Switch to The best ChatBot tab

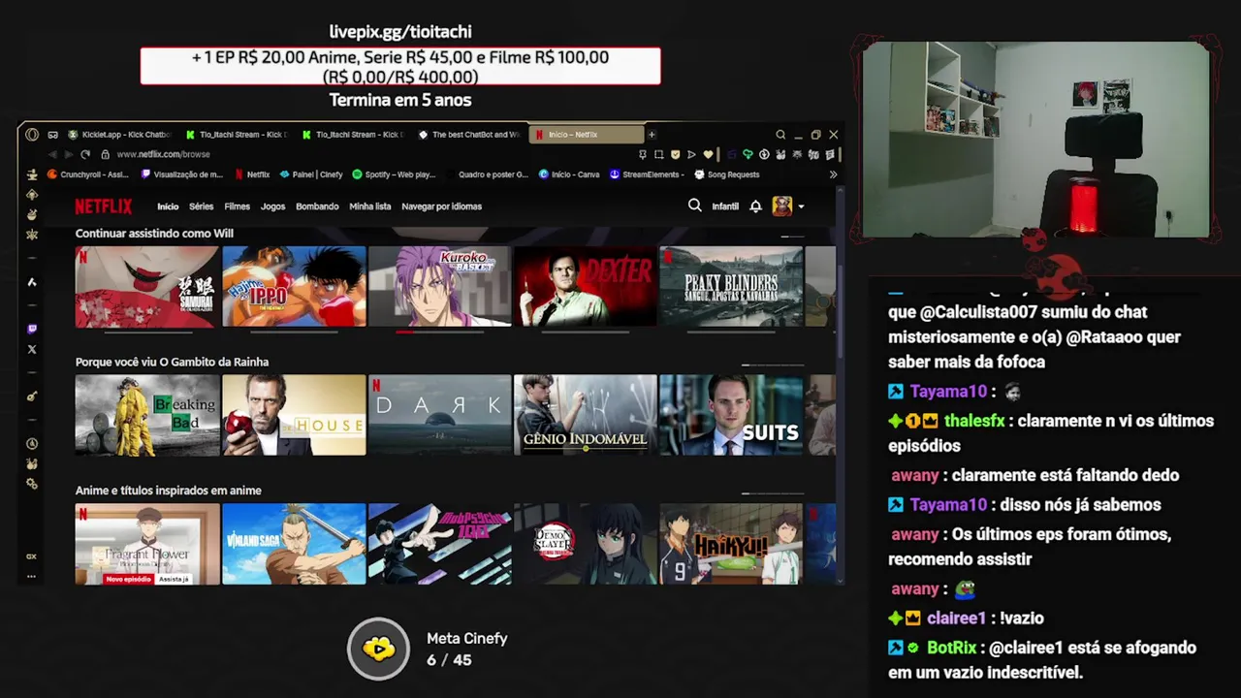point(469,135)
